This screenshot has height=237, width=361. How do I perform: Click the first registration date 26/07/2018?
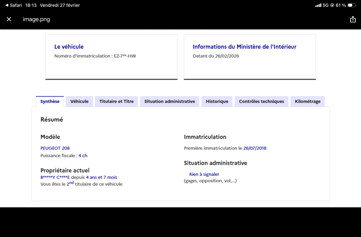click(x=255, y=148)
